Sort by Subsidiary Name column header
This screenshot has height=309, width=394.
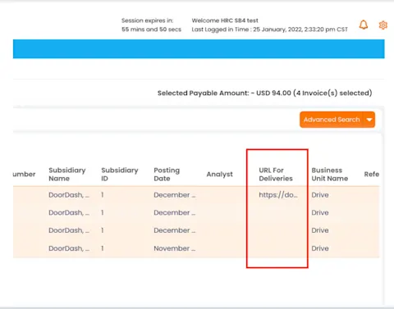[67, 175]
